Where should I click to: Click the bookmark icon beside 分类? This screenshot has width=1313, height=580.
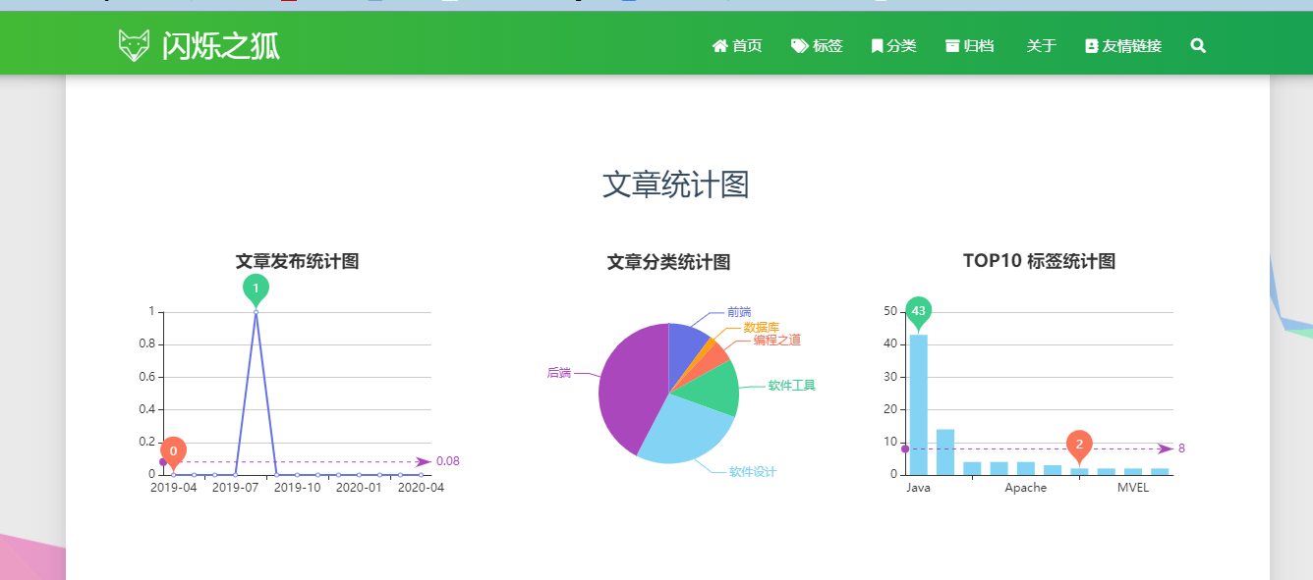coord(877,46)
